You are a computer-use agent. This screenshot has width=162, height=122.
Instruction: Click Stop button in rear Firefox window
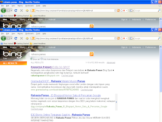22,10
